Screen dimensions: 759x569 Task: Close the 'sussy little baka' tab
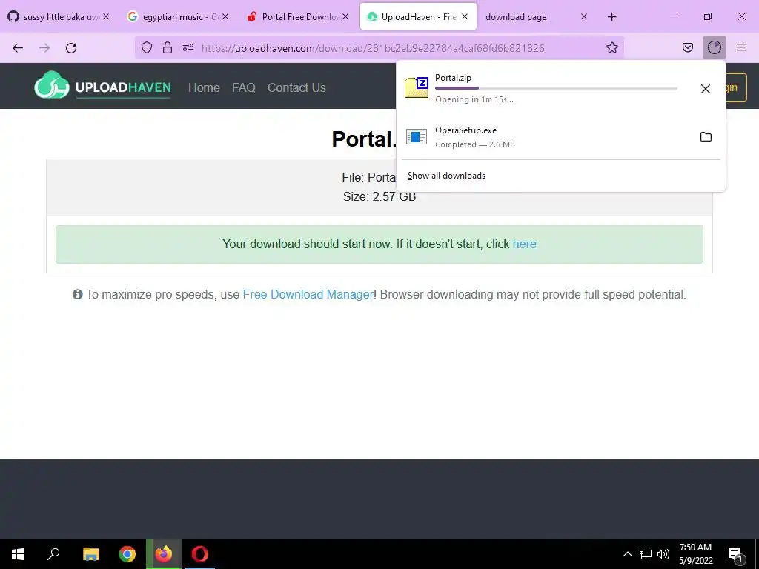106,16
